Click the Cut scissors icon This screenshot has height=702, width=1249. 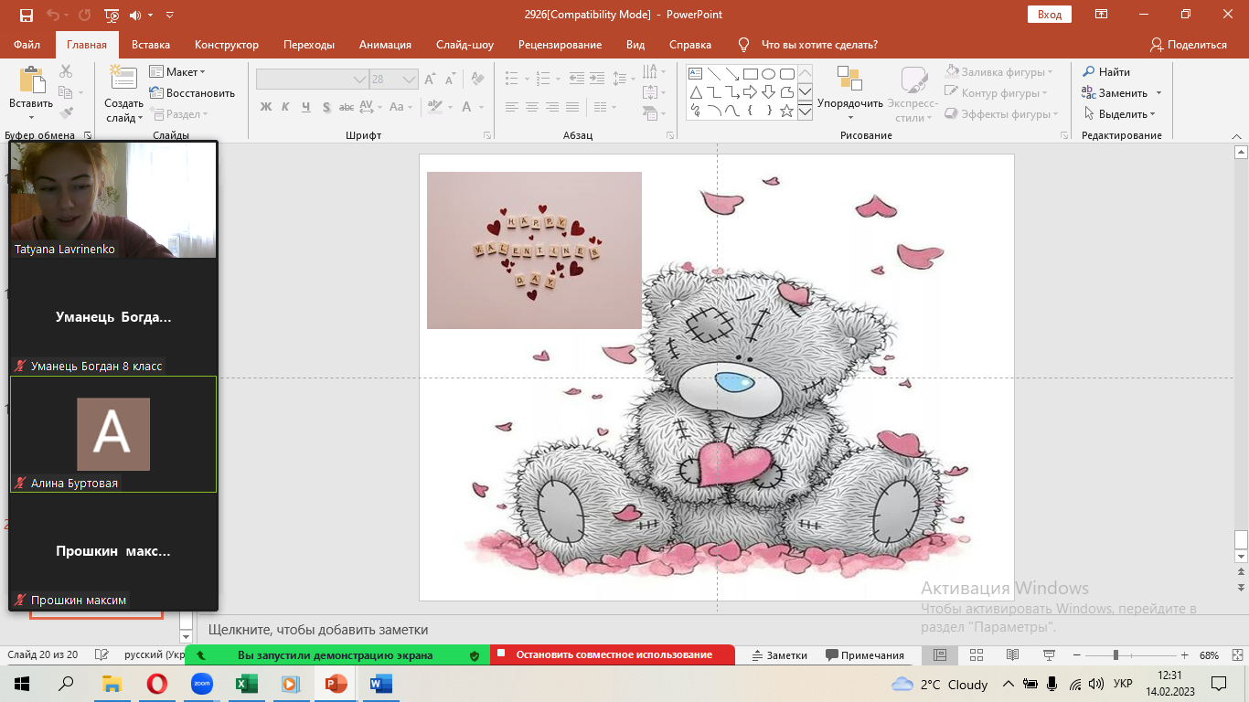tap(66, 71)
